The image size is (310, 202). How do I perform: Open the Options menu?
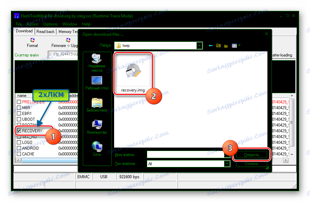50,24
